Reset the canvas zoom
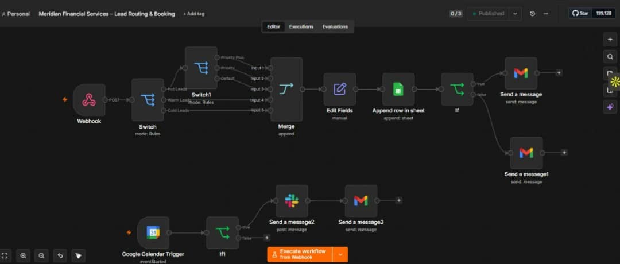The height and width of the screenshot is (264, 620). click(x=60, y=256)
